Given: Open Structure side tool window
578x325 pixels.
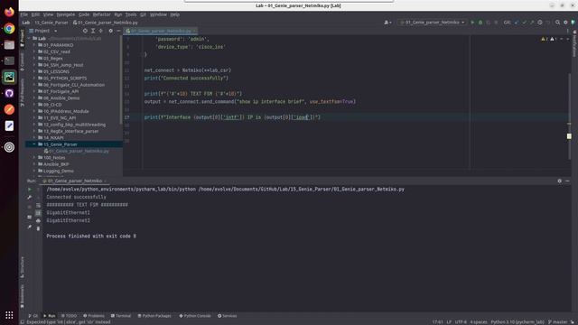Looking at the screenshot, I should pos(22,267).
